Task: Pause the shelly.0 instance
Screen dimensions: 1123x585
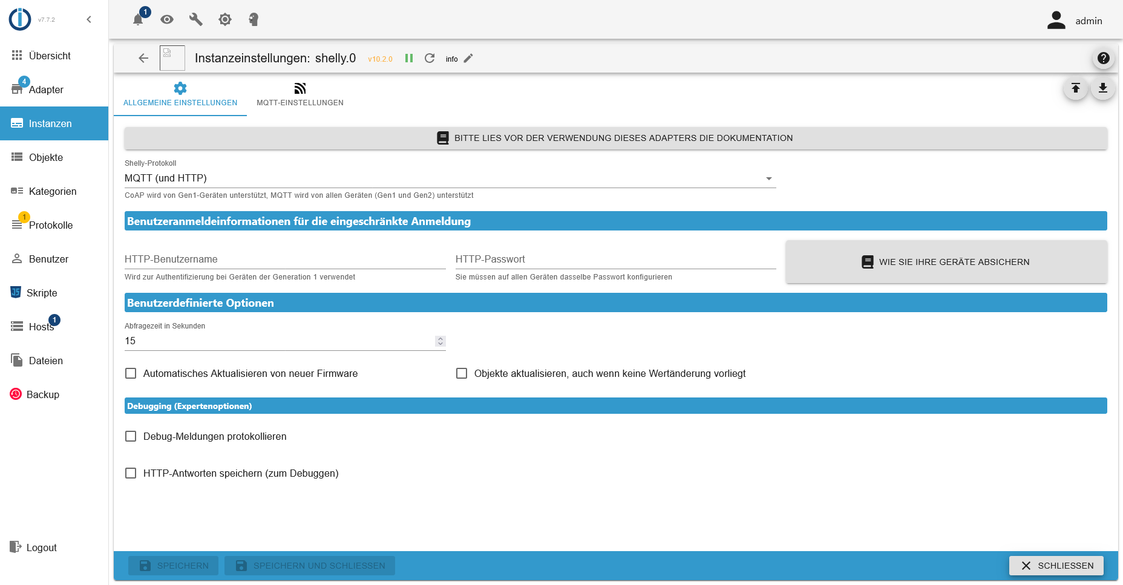Action: click(x=409, y=58)
